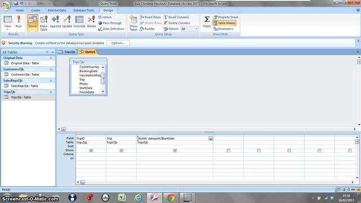Screen dimensions: 361x203
Task: Open the query Parameters dialog
Action: pos(223,29)
